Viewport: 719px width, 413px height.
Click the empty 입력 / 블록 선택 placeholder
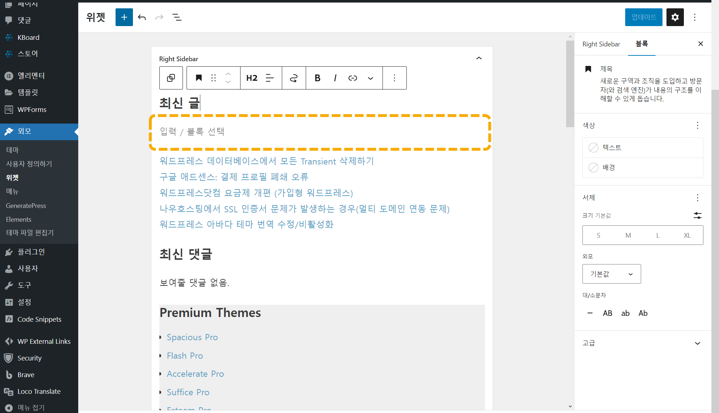[x=320, y=132]
